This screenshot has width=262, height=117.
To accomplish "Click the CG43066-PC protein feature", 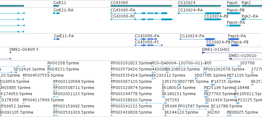I will click(x=149, y=45).
